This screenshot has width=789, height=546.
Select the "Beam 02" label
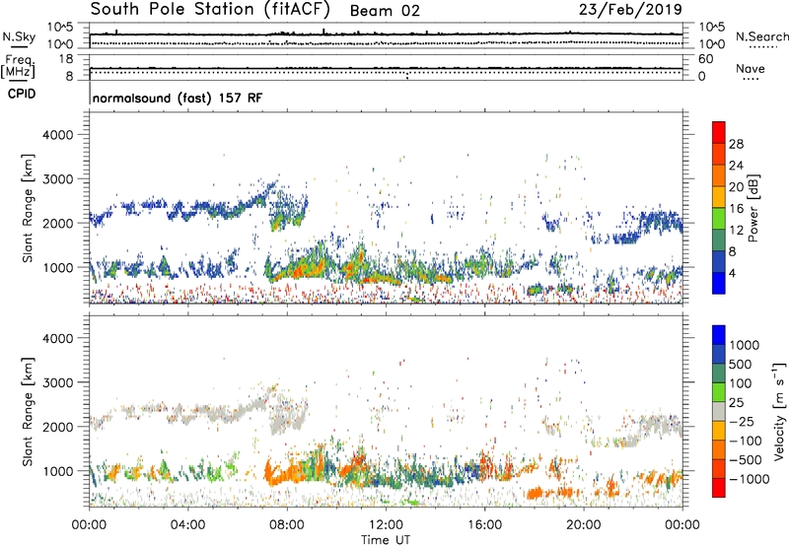pyautogui.click(x=385, y=11)
